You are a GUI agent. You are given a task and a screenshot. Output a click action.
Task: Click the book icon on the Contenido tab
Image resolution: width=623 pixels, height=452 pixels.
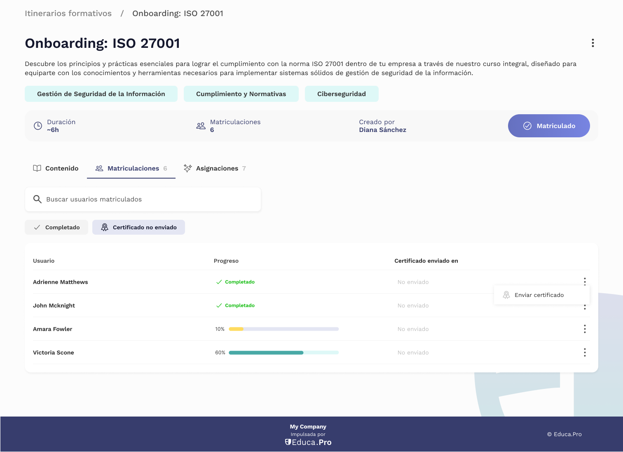(37, 168)
